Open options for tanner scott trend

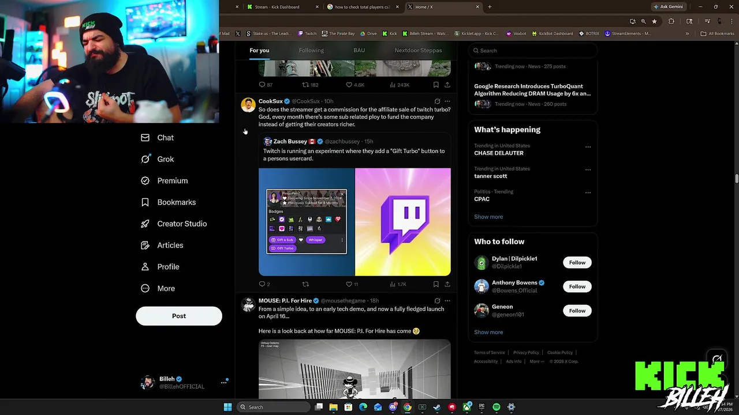(588, 170)
